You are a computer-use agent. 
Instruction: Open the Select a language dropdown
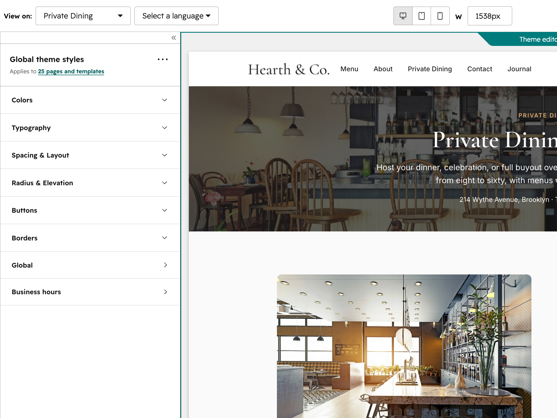tap(176, 16)
